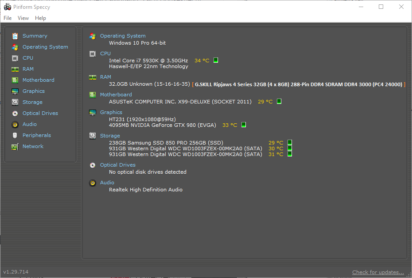The width and height of the screenshot is (412, 278).
Task: Open Peripherals section from sidebar
Action: point(37,135)
